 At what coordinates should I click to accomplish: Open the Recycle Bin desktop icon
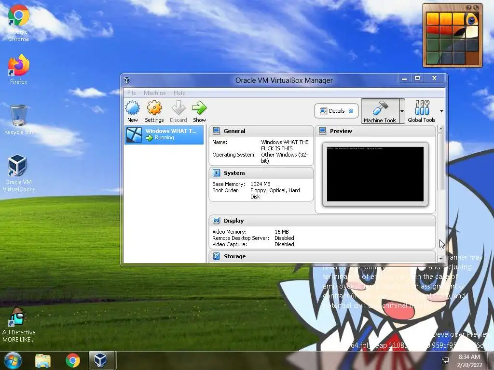[18, 120]
